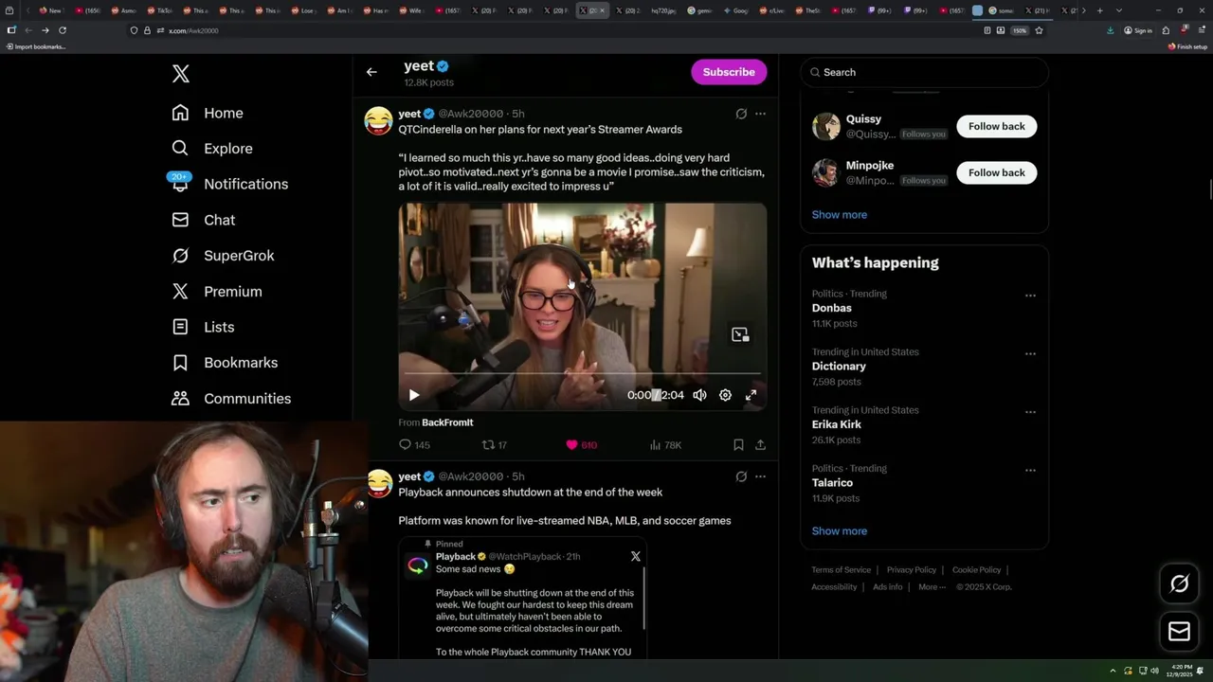Open yeet's avatar on the first post
Image resolution: width=1213 pixels, height=682 pixels.
pyautogui.click(x=379, y=120)
